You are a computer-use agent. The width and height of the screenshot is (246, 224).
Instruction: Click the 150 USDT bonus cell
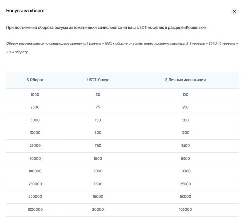pyautogui.click(x=98, y=120)
